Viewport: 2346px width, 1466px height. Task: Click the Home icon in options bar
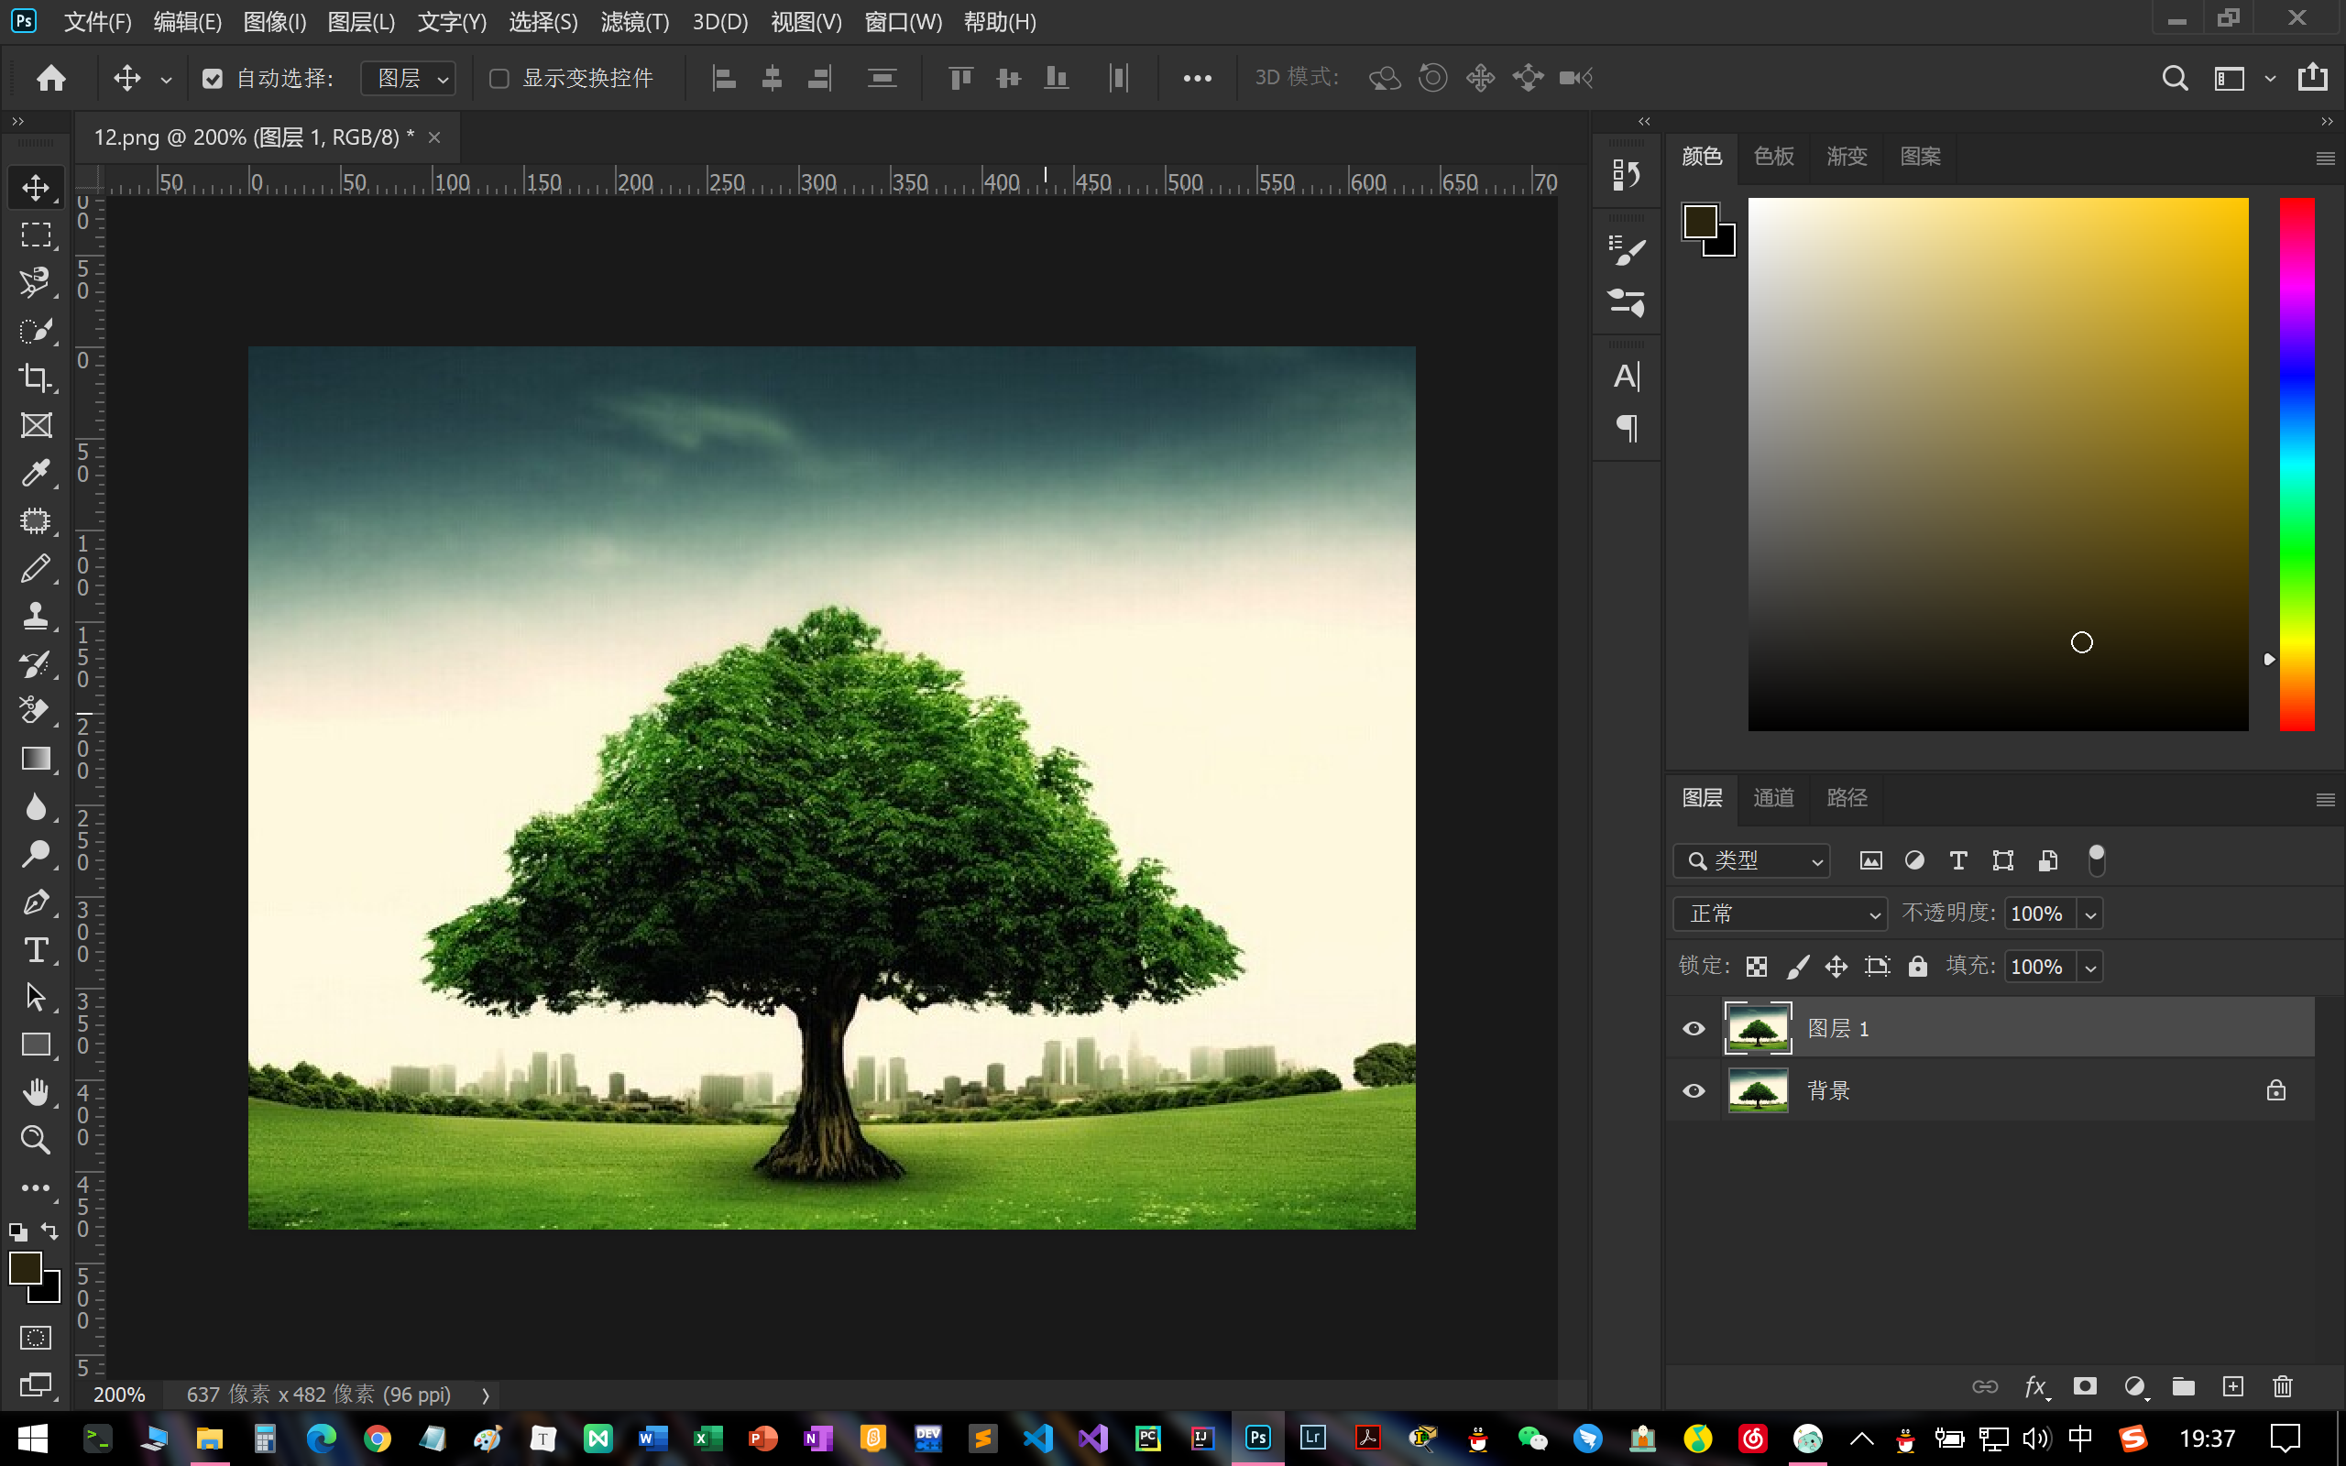pyautogui.click(x=50, y=78)
